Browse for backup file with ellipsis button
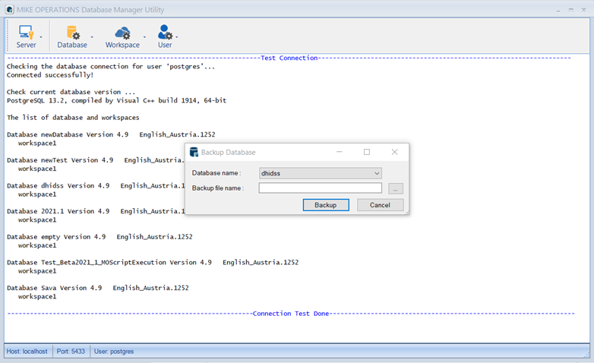Image resolution: width=594 pixels, height=363 pixels. [396, 188]
